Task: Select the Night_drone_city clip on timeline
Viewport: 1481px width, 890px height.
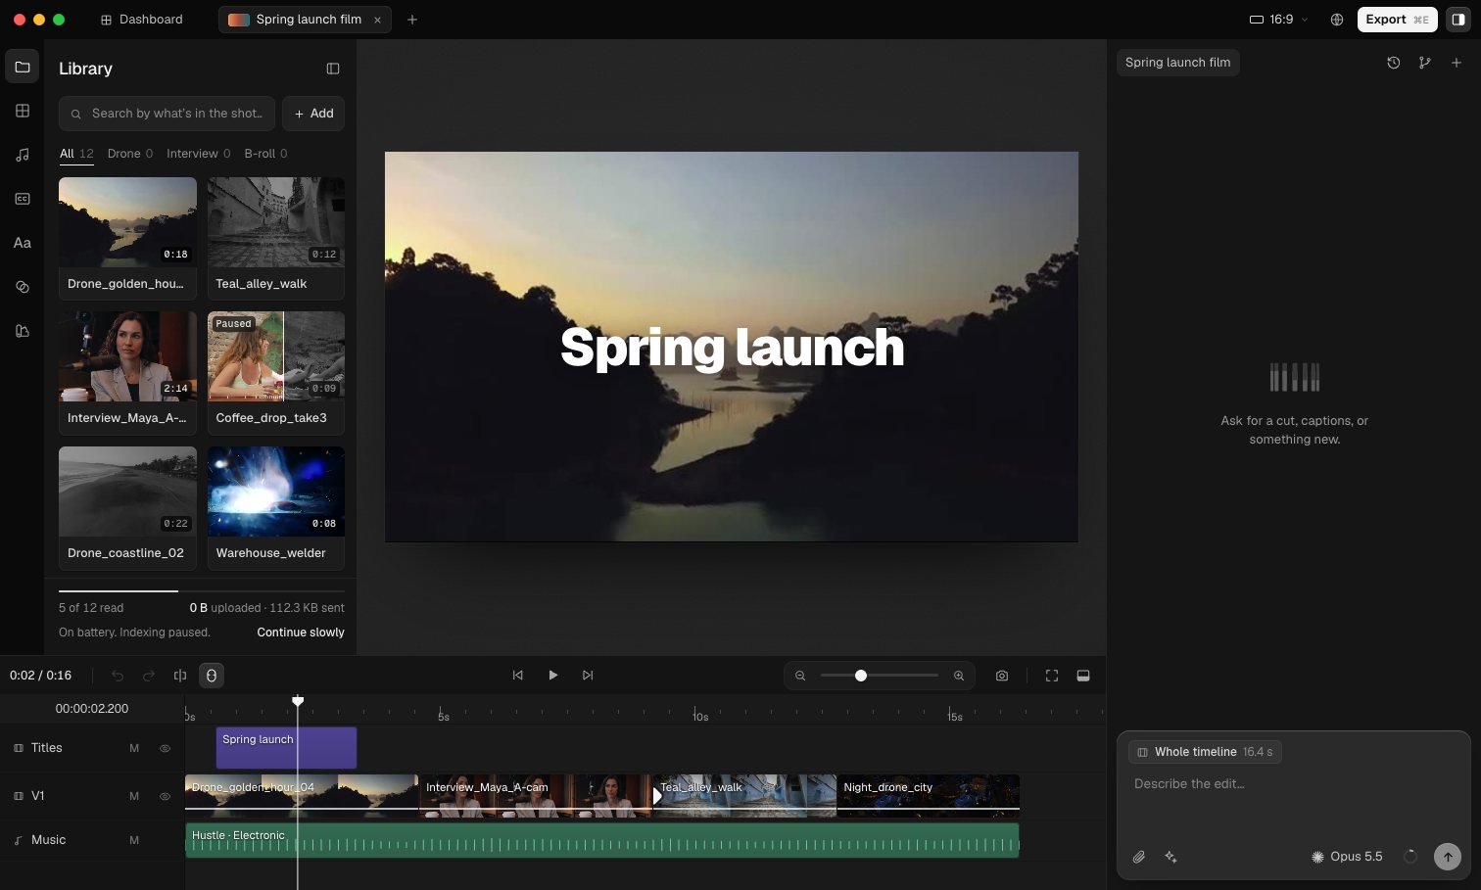Action: coord(928,796)
